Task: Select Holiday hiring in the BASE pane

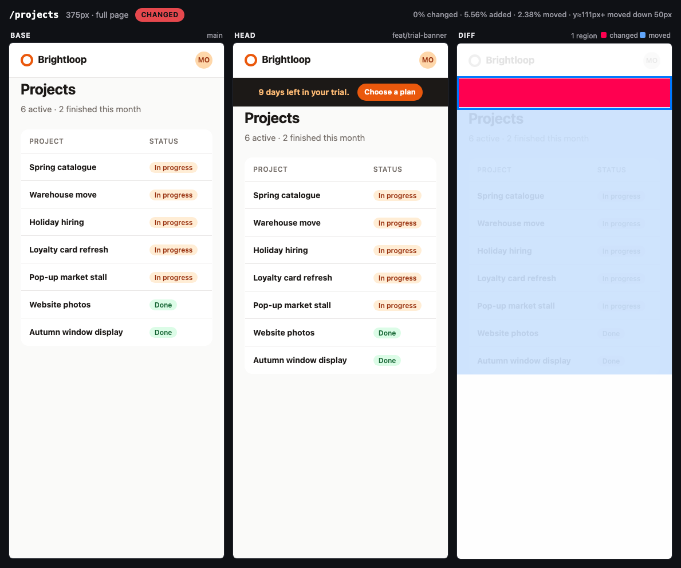Action: pos(57,222)
